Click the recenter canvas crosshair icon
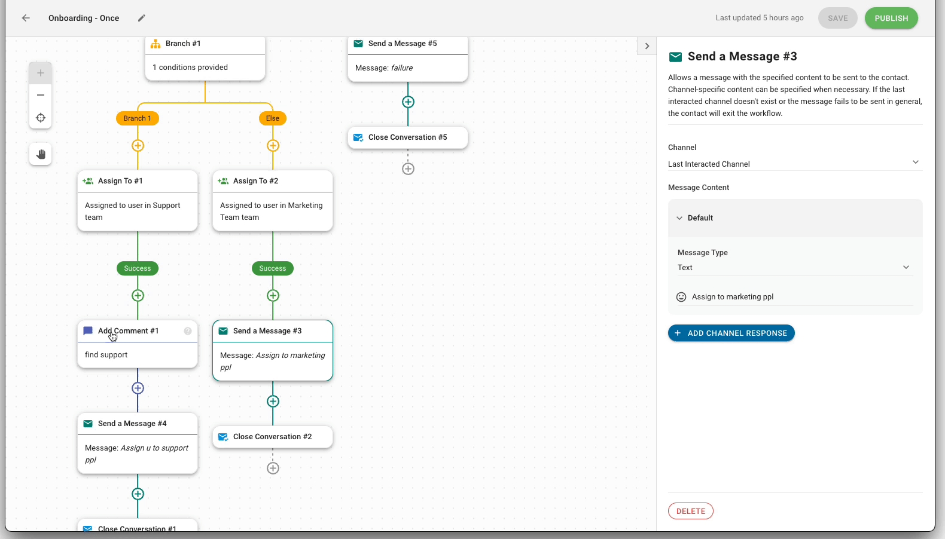 (x=41, y=118)
